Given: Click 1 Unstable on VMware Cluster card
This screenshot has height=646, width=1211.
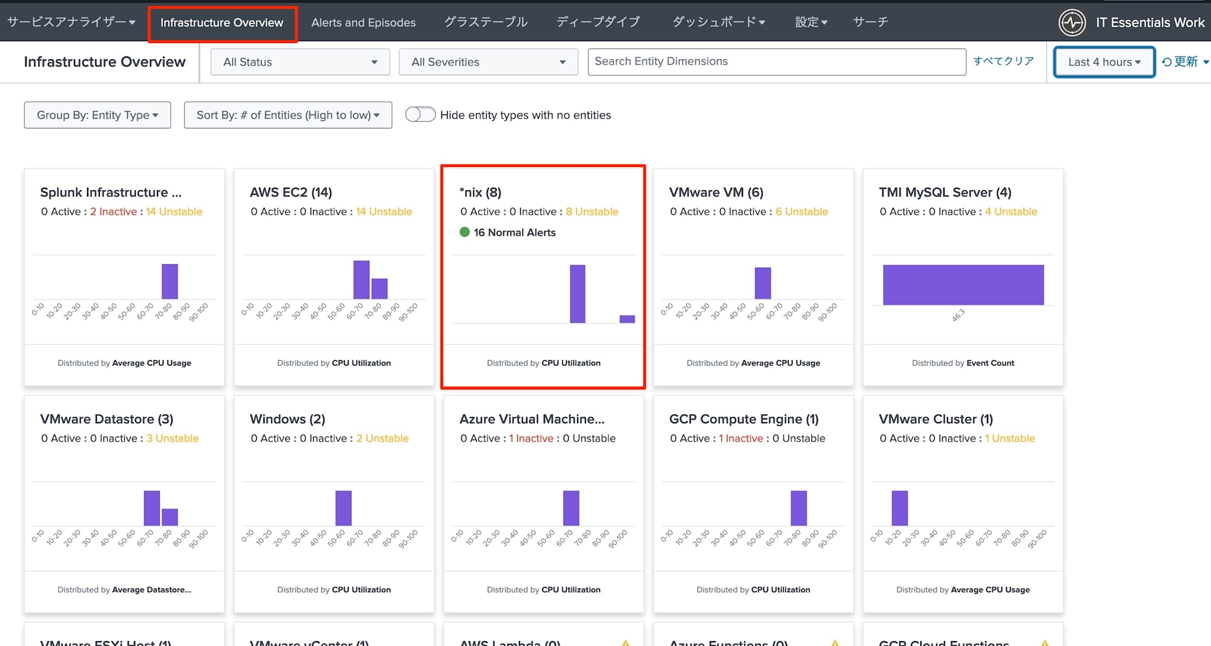Looking at the screenshot, I should [1009, 438].
